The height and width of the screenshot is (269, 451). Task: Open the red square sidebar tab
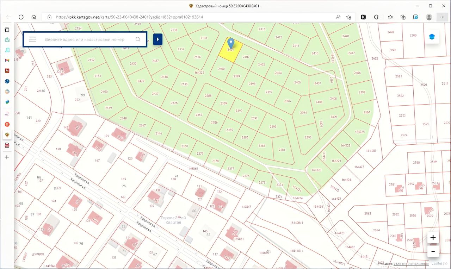[x=7, y=71]
